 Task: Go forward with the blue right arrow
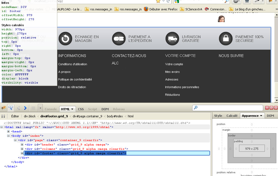pyautogui.click(x=25, y=108)
